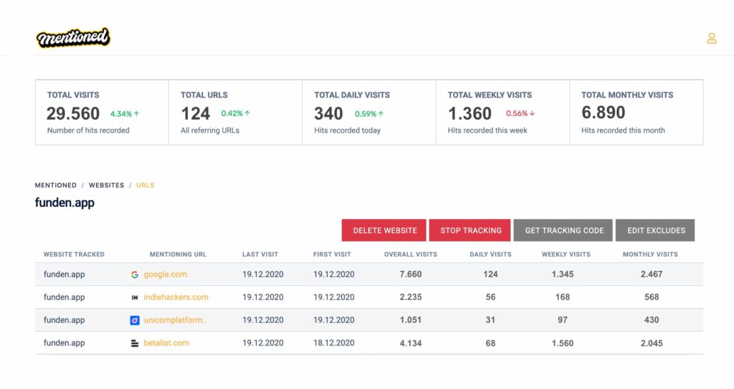This screenshot has width=734, height=389.
Task: Open the unicornplatform.. link
Action: pyautogui.click(x=175, y=320)
